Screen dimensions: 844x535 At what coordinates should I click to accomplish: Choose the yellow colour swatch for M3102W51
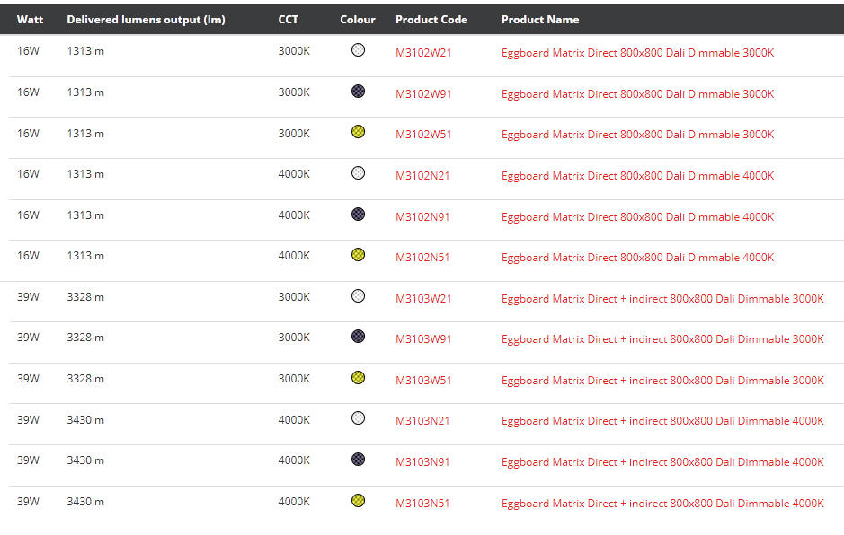[358, 132]
